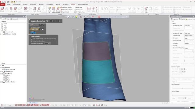
Task: Open the MENU button
Action: pyautogui.click(x=2, y=5)
